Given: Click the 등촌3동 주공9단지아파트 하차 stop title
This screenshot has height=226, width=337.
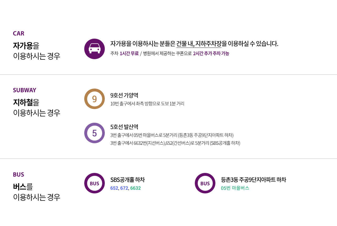Looking at the screenshot, I should pos(254,180).
